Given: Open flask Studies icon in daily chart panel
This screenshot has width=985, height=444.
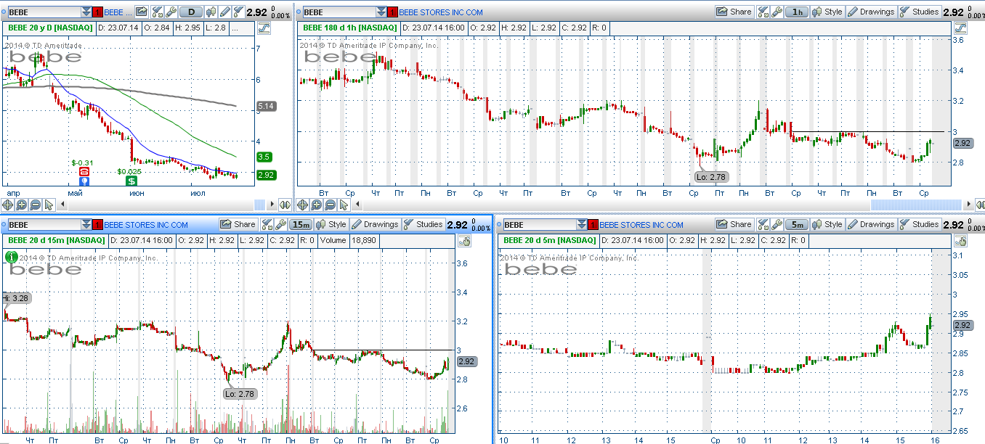Looking at the screenshot, I should (x=238, y=12).
